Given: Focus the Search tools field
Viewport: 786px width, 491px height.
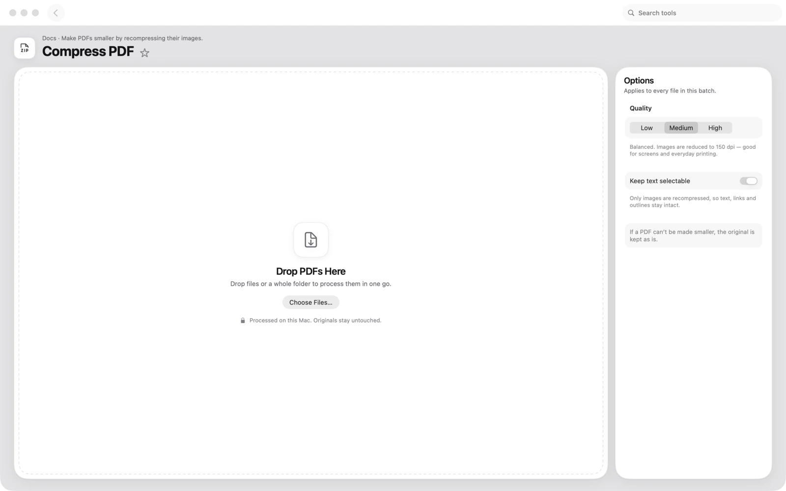Looking at the screenshot, I should click(702, 13).
